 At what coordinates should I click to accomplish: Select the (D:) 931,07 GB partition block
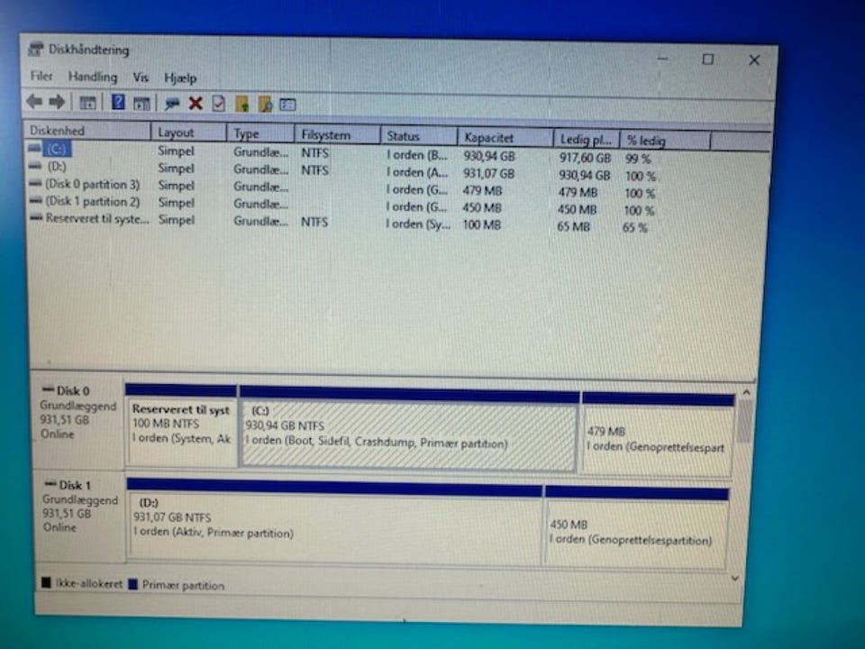click(x=334, y=522)
